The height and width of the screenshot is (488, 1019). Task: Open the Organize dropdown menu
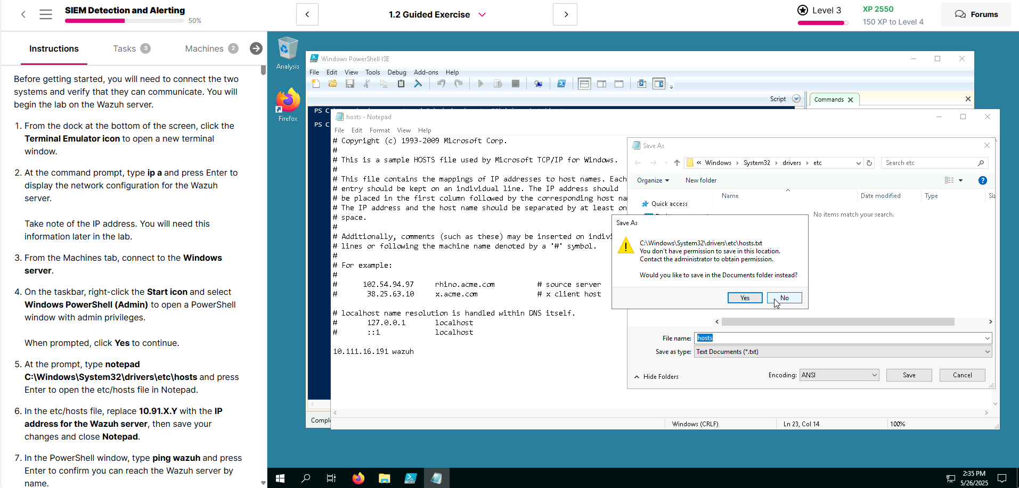point(653,180)
